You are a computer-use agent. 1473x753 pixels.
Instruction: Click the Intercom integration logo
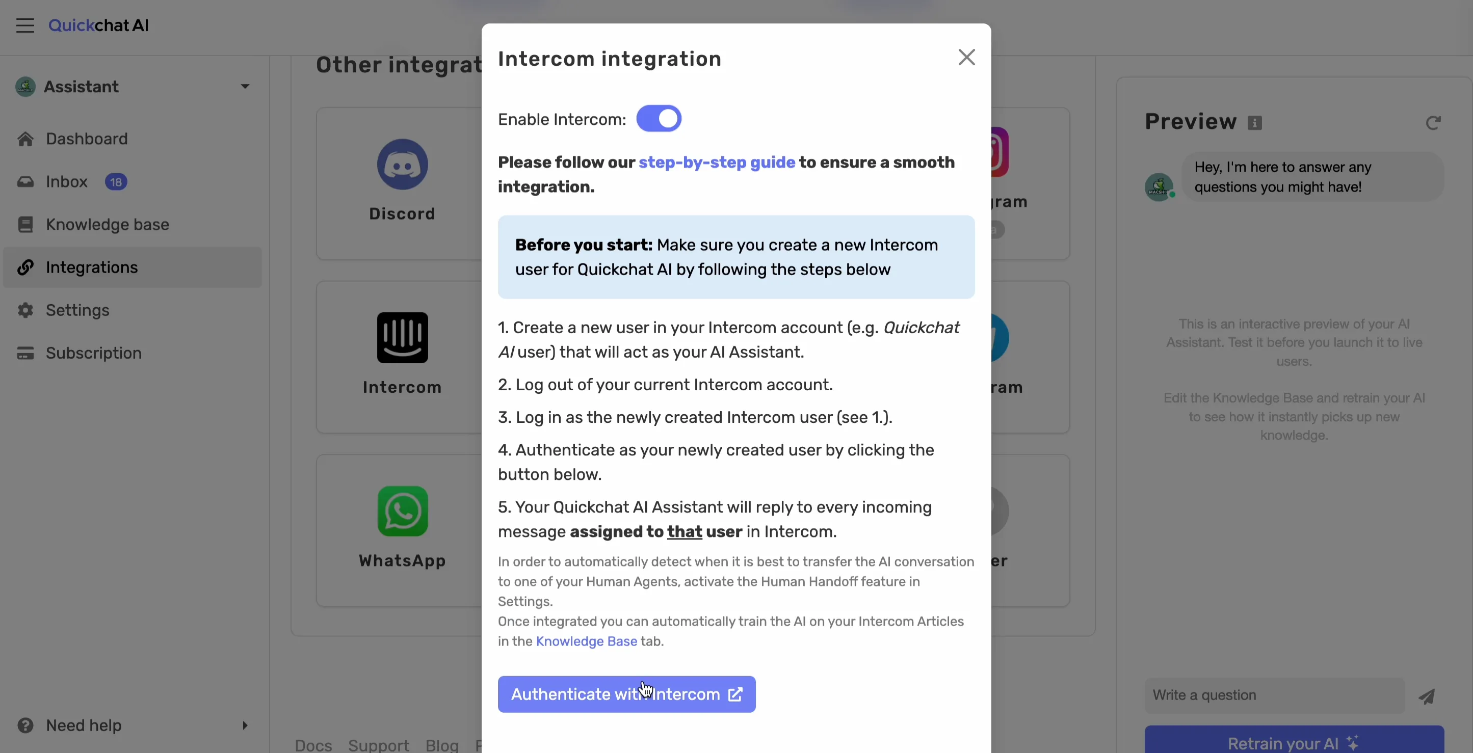pyautogui.click(x=402, y=337)
